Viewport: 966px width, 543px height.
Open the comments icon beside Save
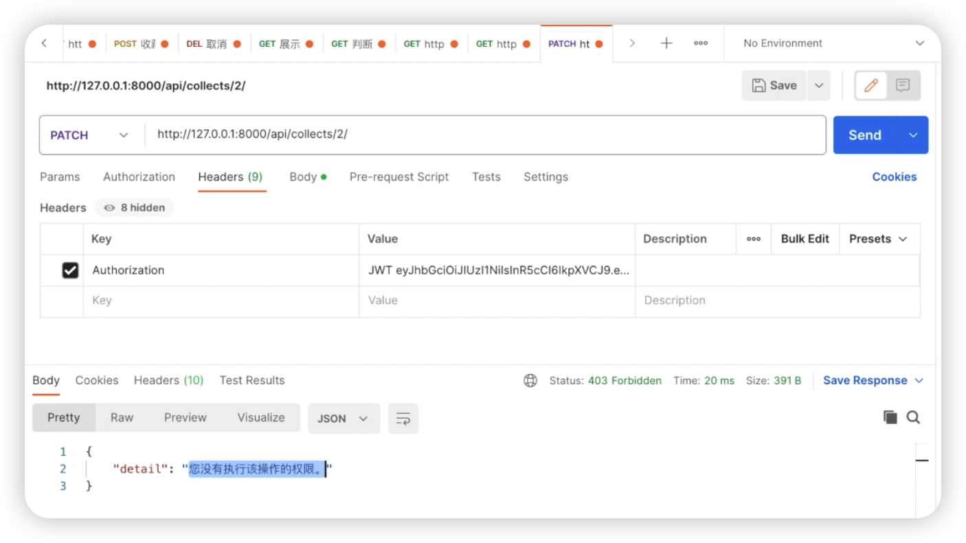point(903,85)
